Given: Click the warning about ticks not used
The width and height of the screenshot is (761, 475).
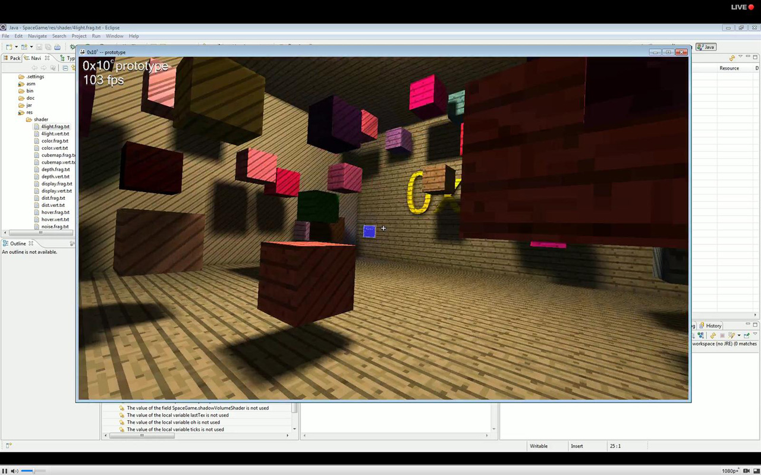Looking at the screenshot, I should [x=171, y=429].
